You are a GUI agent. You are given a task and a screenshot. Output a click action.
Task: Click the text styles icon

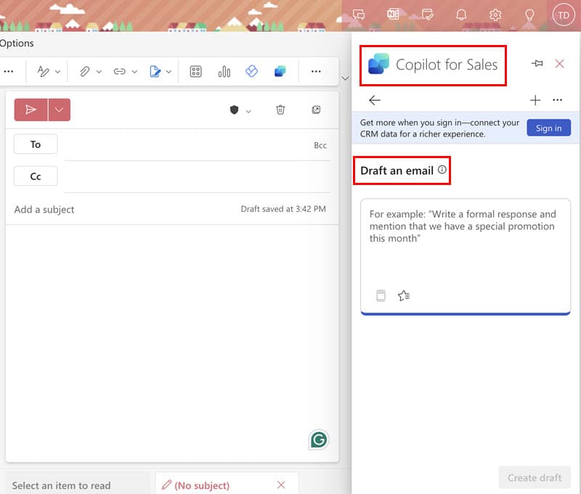(44, 71)
